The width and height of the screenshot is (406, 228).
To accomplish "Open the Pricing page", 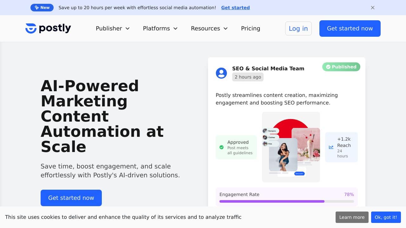I will click(251, 28).
